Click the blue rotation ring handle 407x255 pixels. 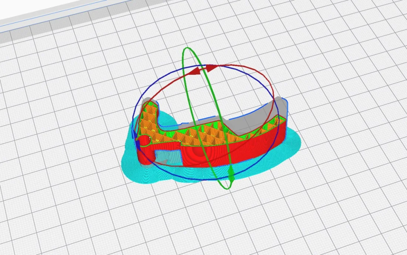136,139
